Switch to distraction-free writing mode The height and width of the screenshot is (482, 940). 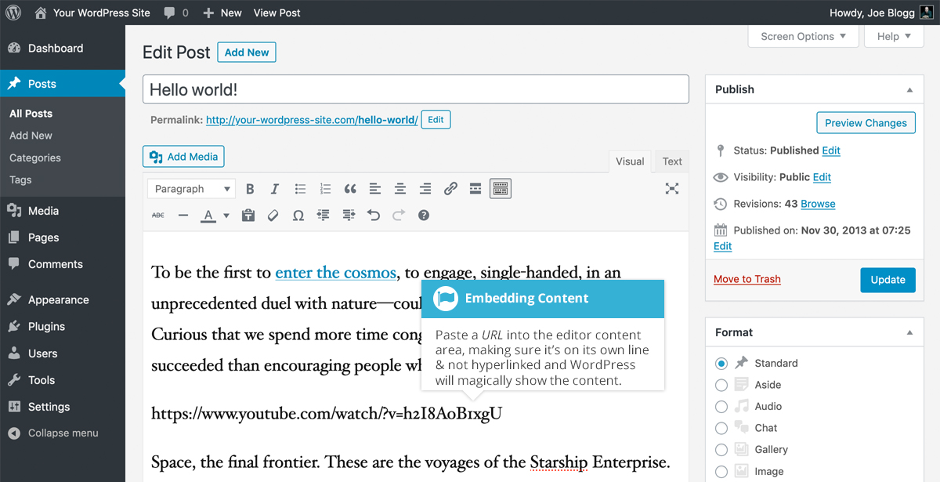click(x=672, y=189)
